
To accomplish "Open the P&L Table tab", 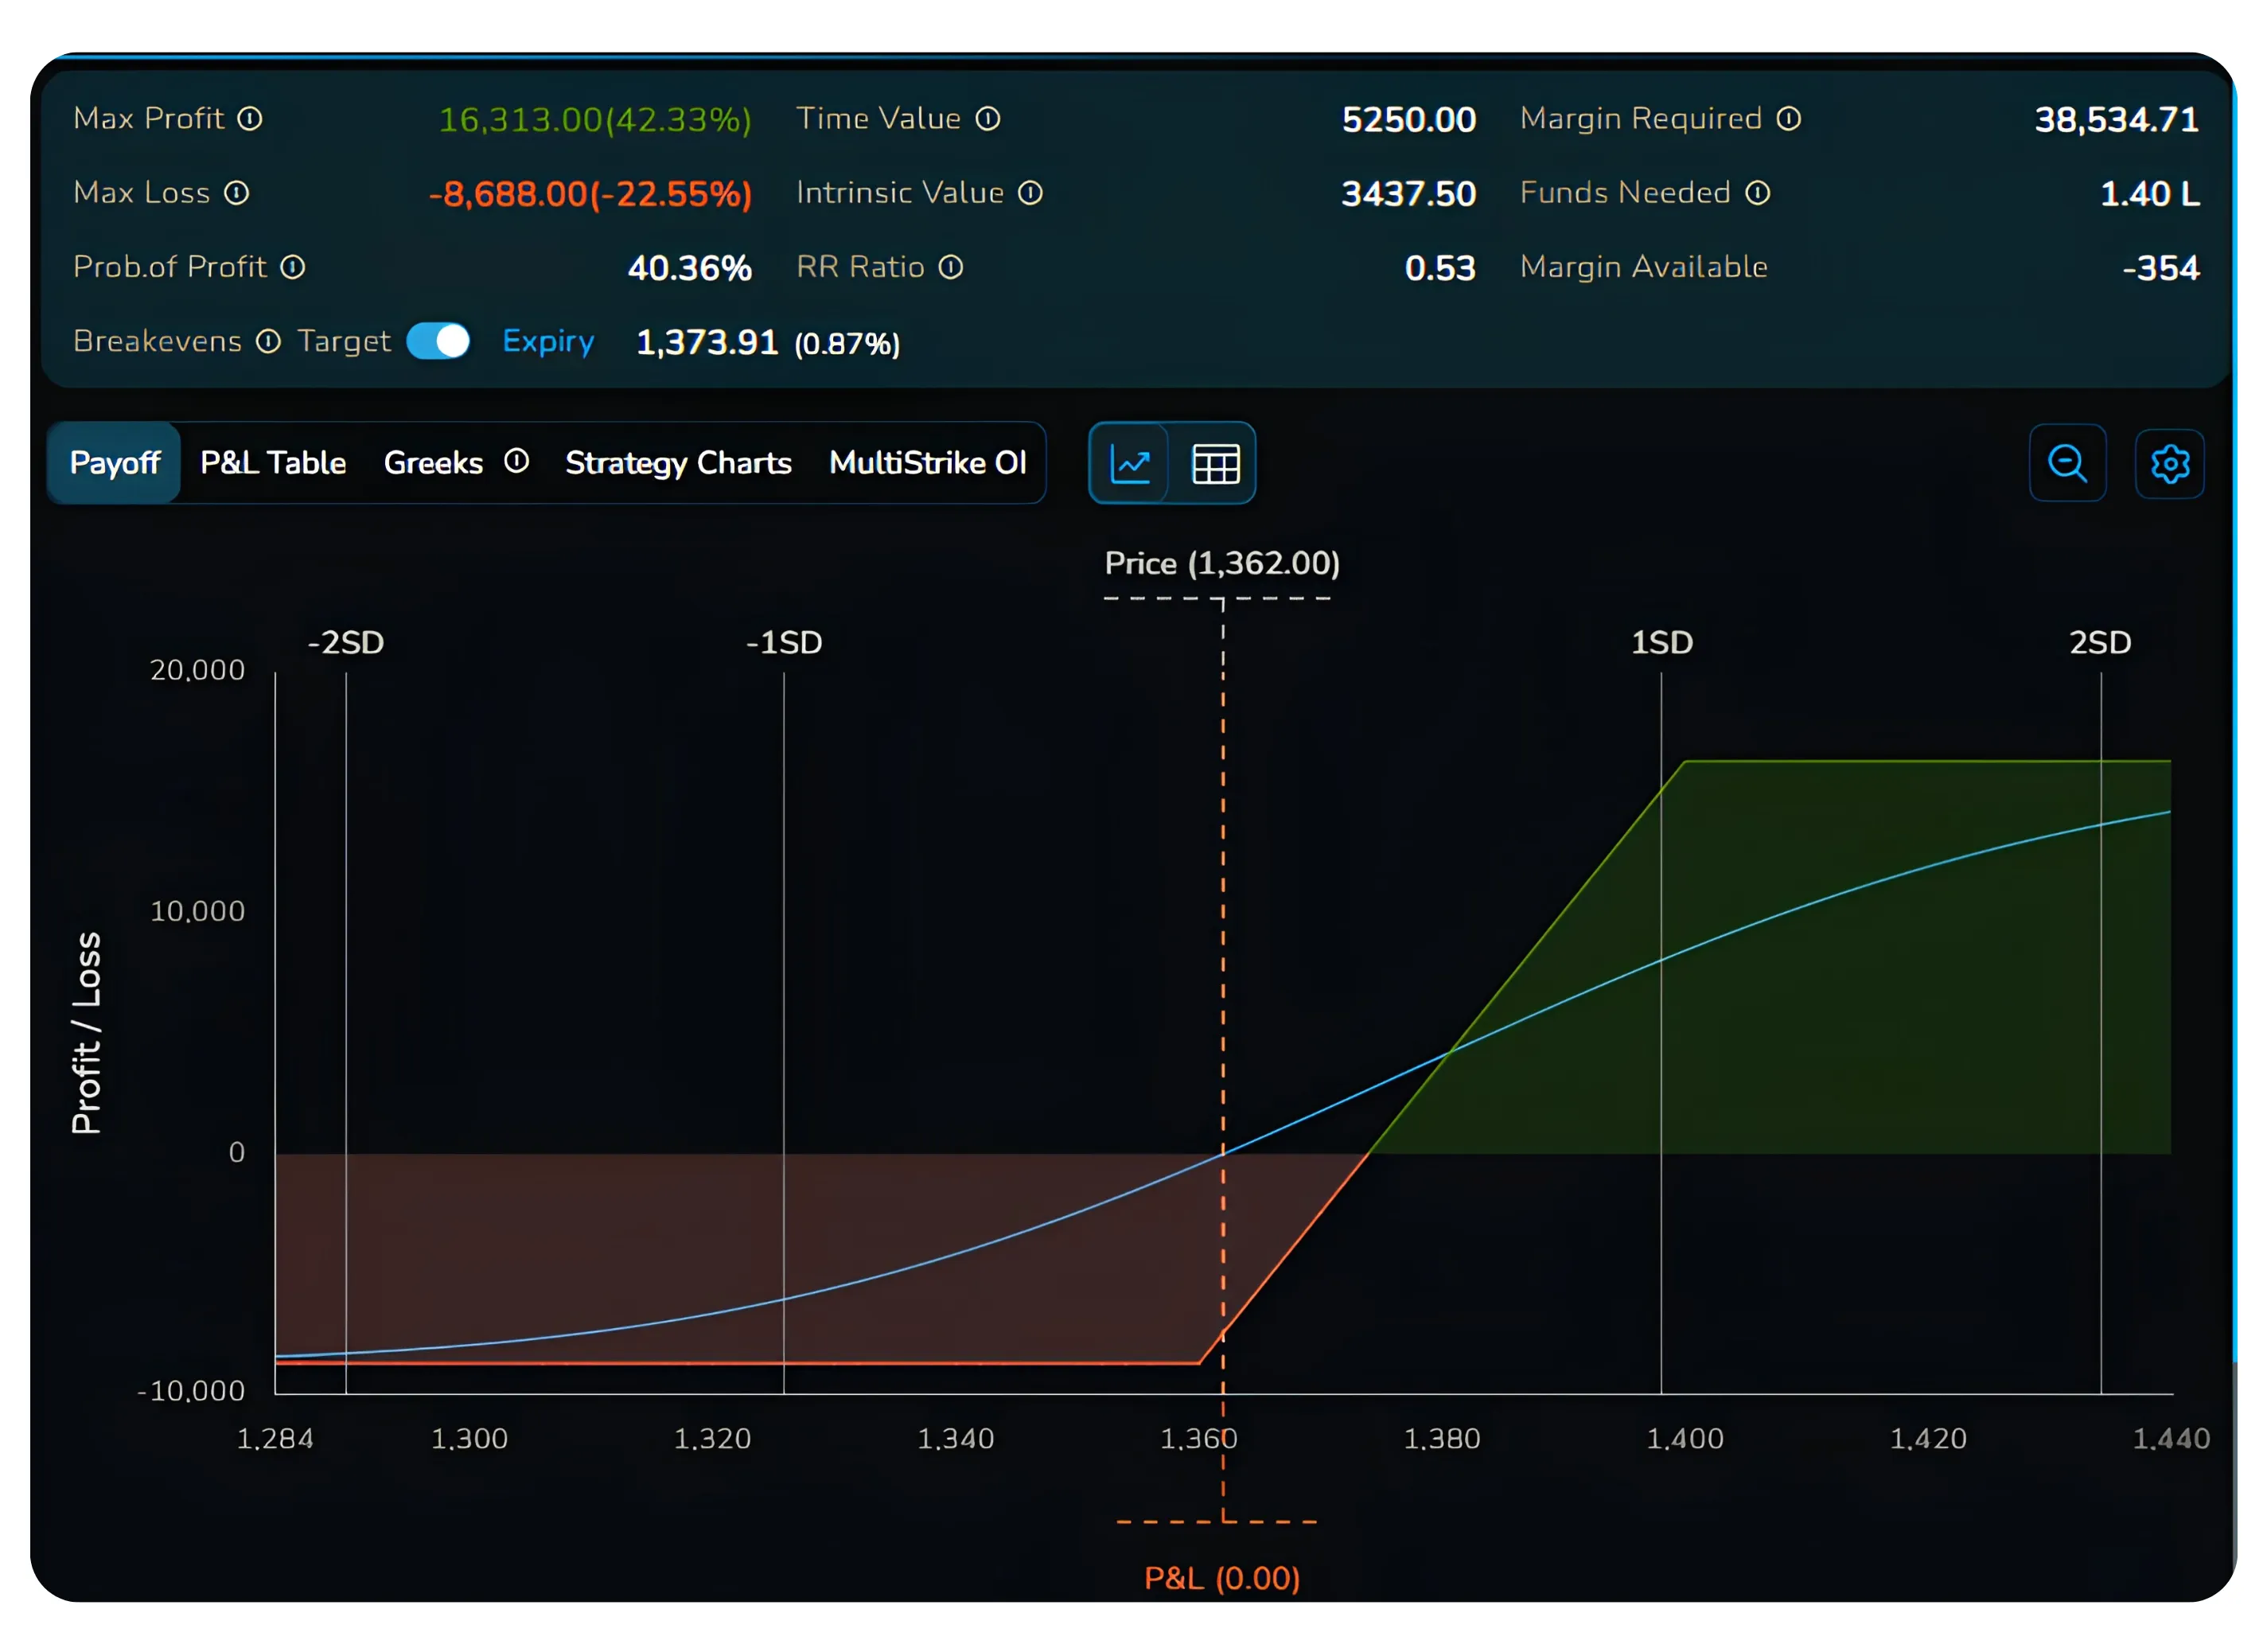I will [273, 463].
